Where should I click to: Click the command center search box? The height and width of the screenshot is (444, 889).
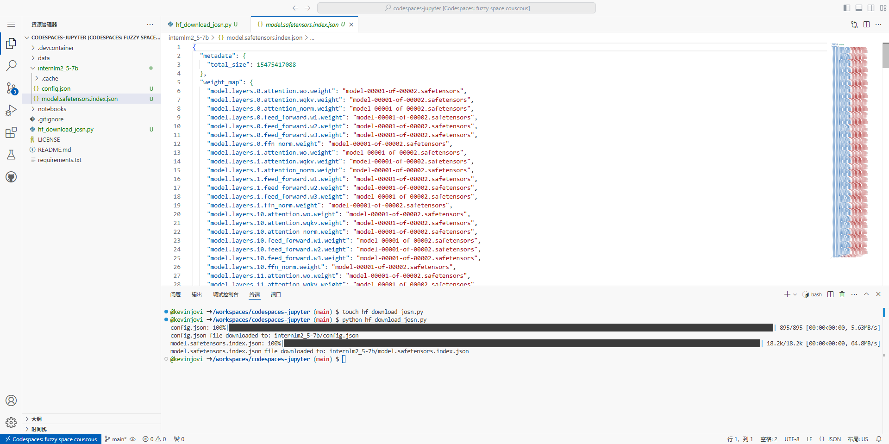click(457, 8)
